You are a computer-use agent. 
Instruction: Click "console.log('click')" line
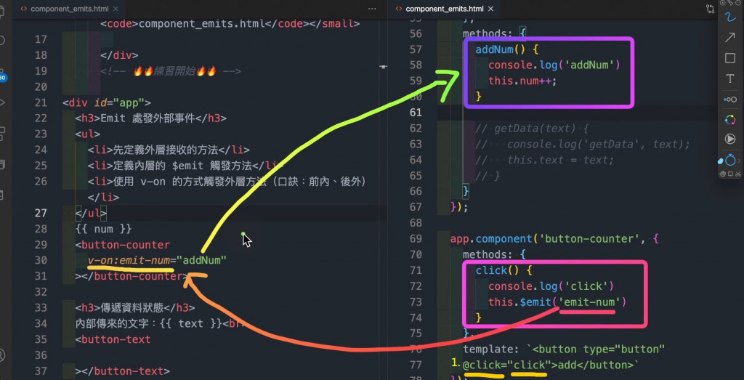pyautogui.click(x=551, y=286)
